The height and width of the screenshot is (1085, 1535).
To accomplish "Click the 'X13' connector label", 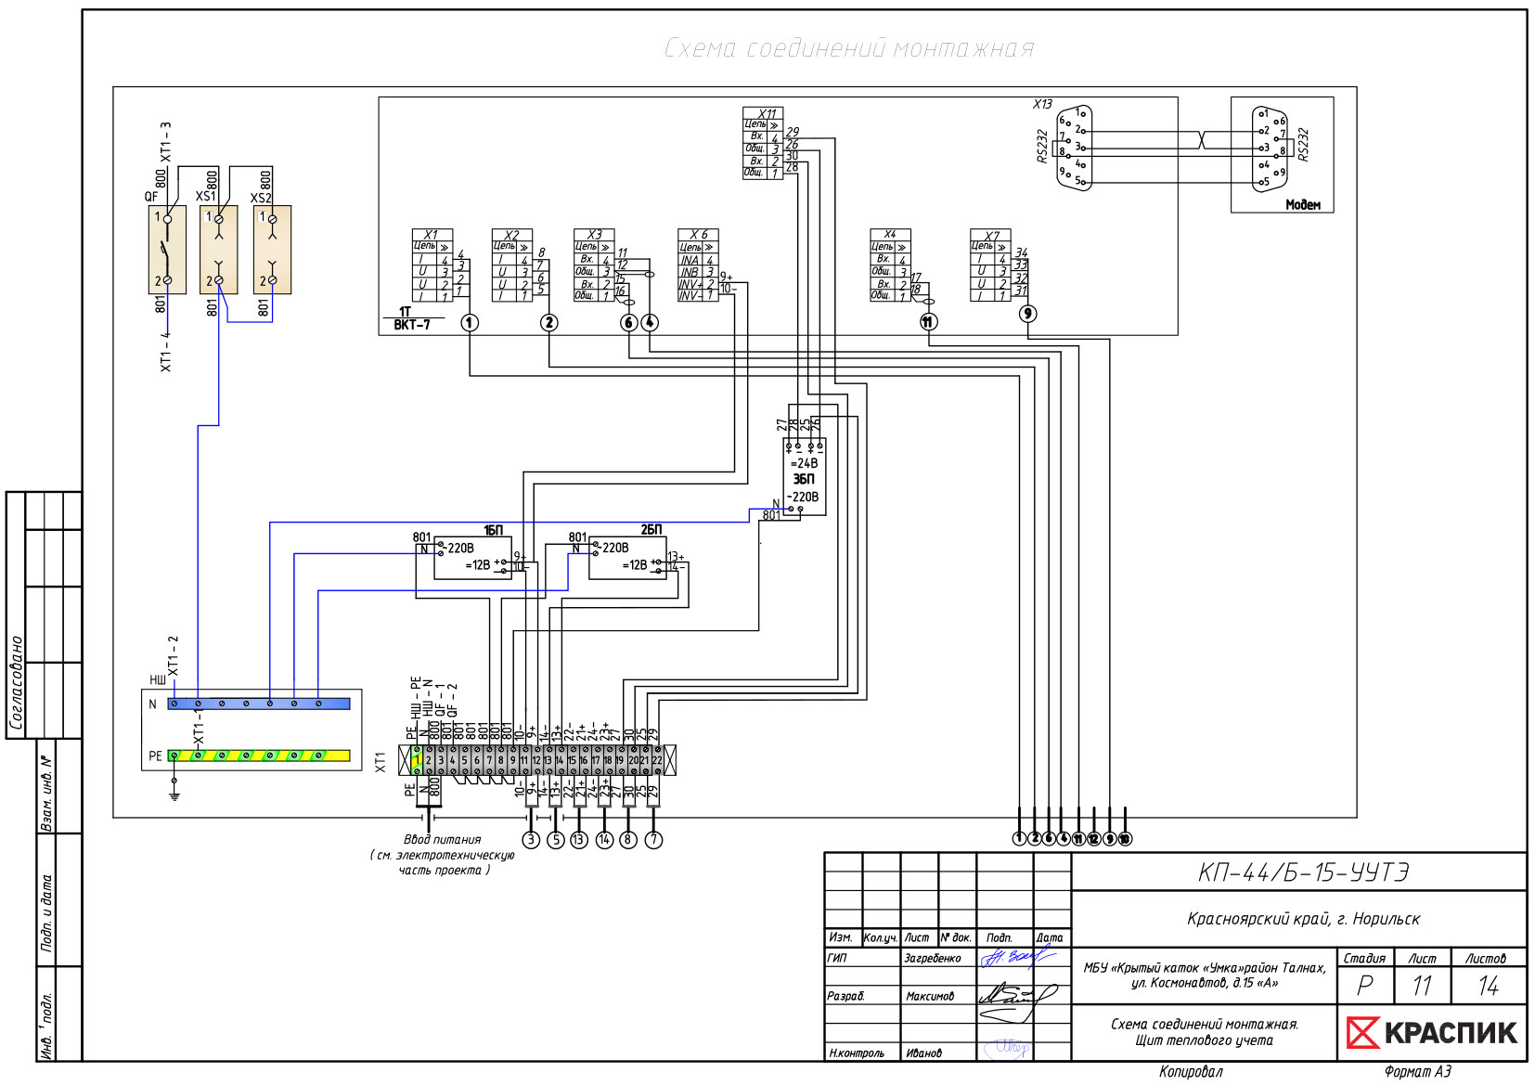I will coord(1042,104).
